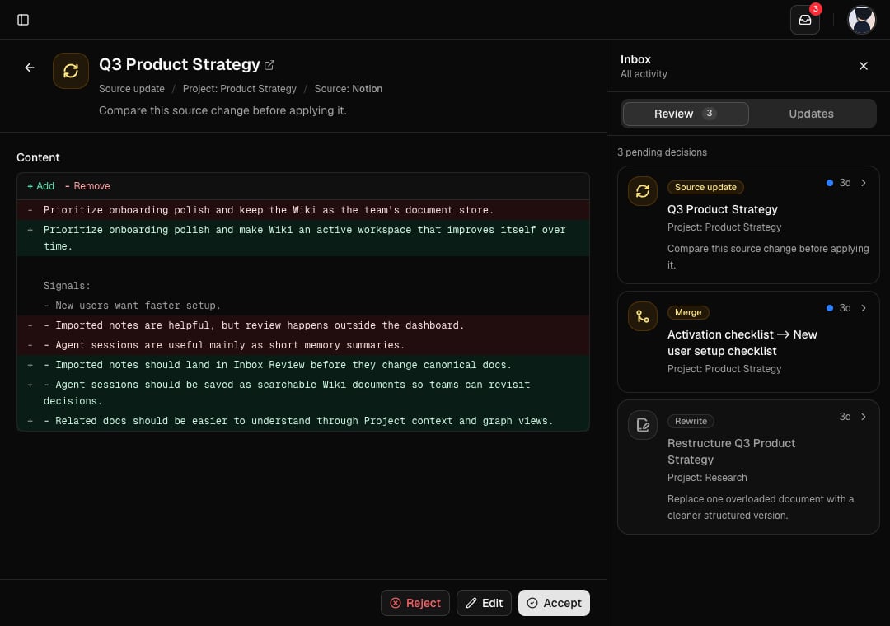Click 'New users want faster setup' line
Image resolution: width=890 pixels, height=626 pixels.
[x=303, y=306]
